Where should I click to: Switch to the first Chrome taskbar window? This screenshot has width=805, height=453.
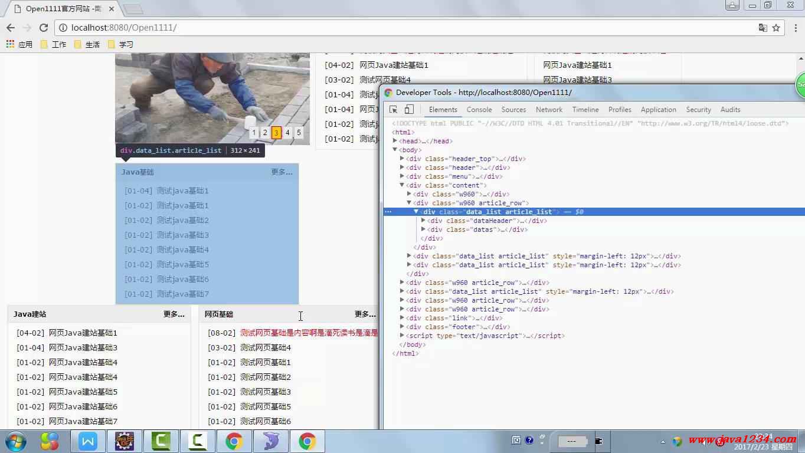tap(234, 441)
